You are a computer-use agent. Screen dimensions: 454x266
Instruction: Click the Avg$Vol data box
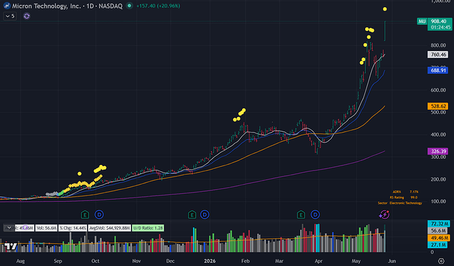coord(109,228)
